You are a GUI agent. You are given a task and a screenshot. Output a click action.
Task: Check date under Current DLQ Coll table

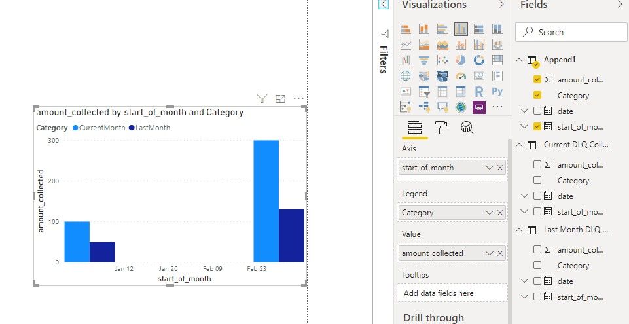pyautogui.click(x=537, y=196)
